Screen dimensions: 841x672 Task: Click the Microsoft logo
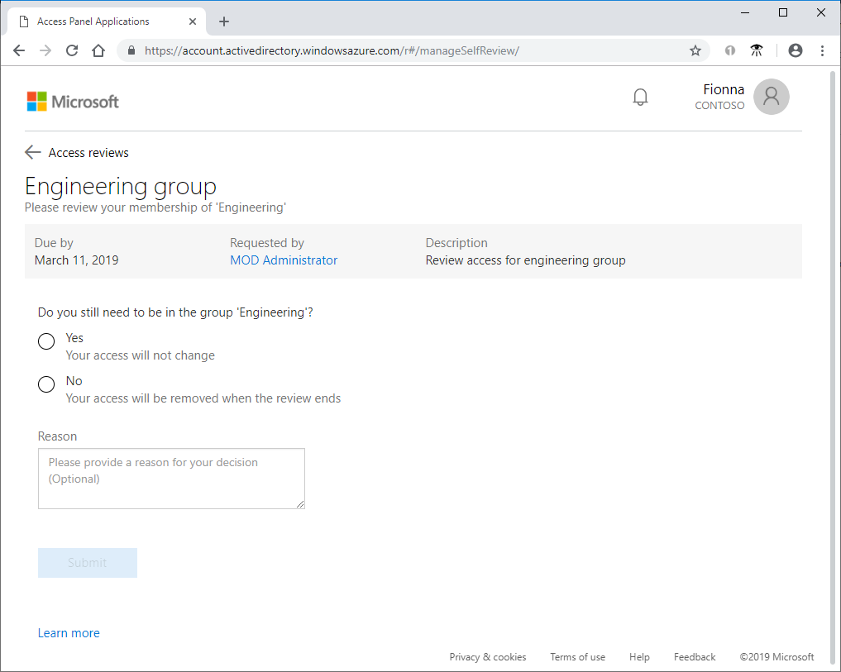[x=73, y=101]
